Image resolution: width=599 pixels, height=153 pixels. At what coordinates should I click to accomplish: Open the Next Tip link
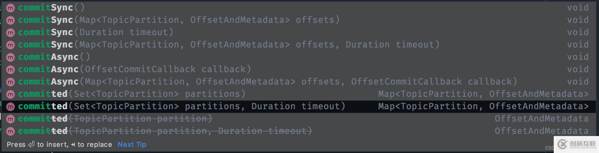[132, 144]
